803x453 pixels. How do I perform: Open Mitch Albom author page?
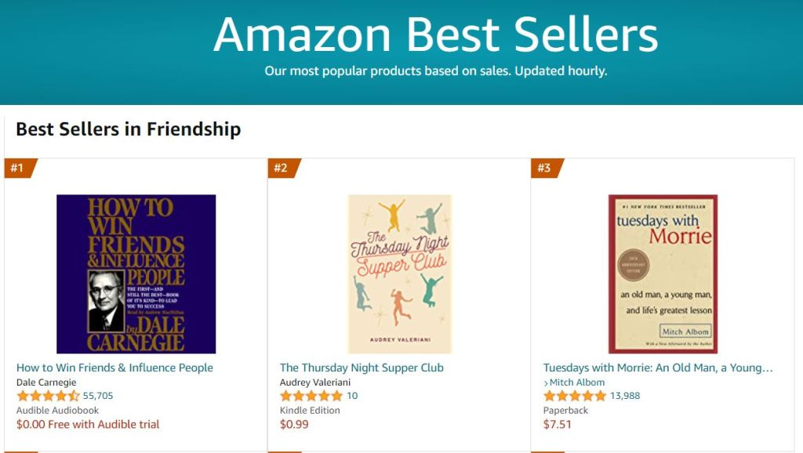(578, 382)
